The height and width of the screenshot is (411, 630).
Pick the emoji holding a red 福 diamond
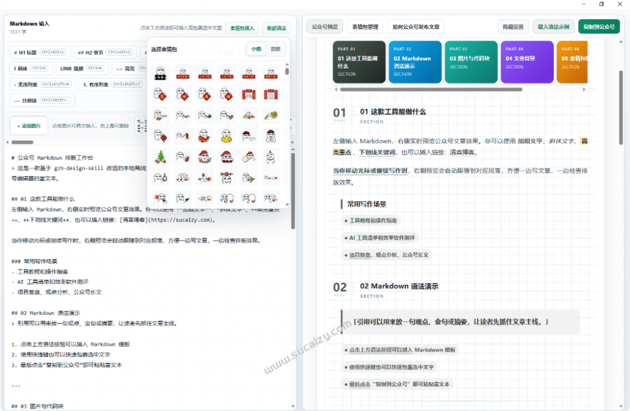[x=226, y=94]
